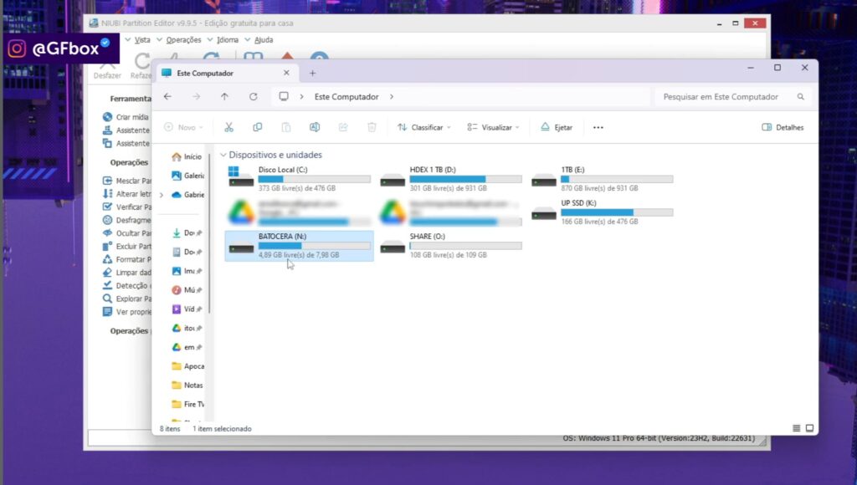
Task: Switch to the details list view icon in status bar
Action: click(x=797, y=428)
